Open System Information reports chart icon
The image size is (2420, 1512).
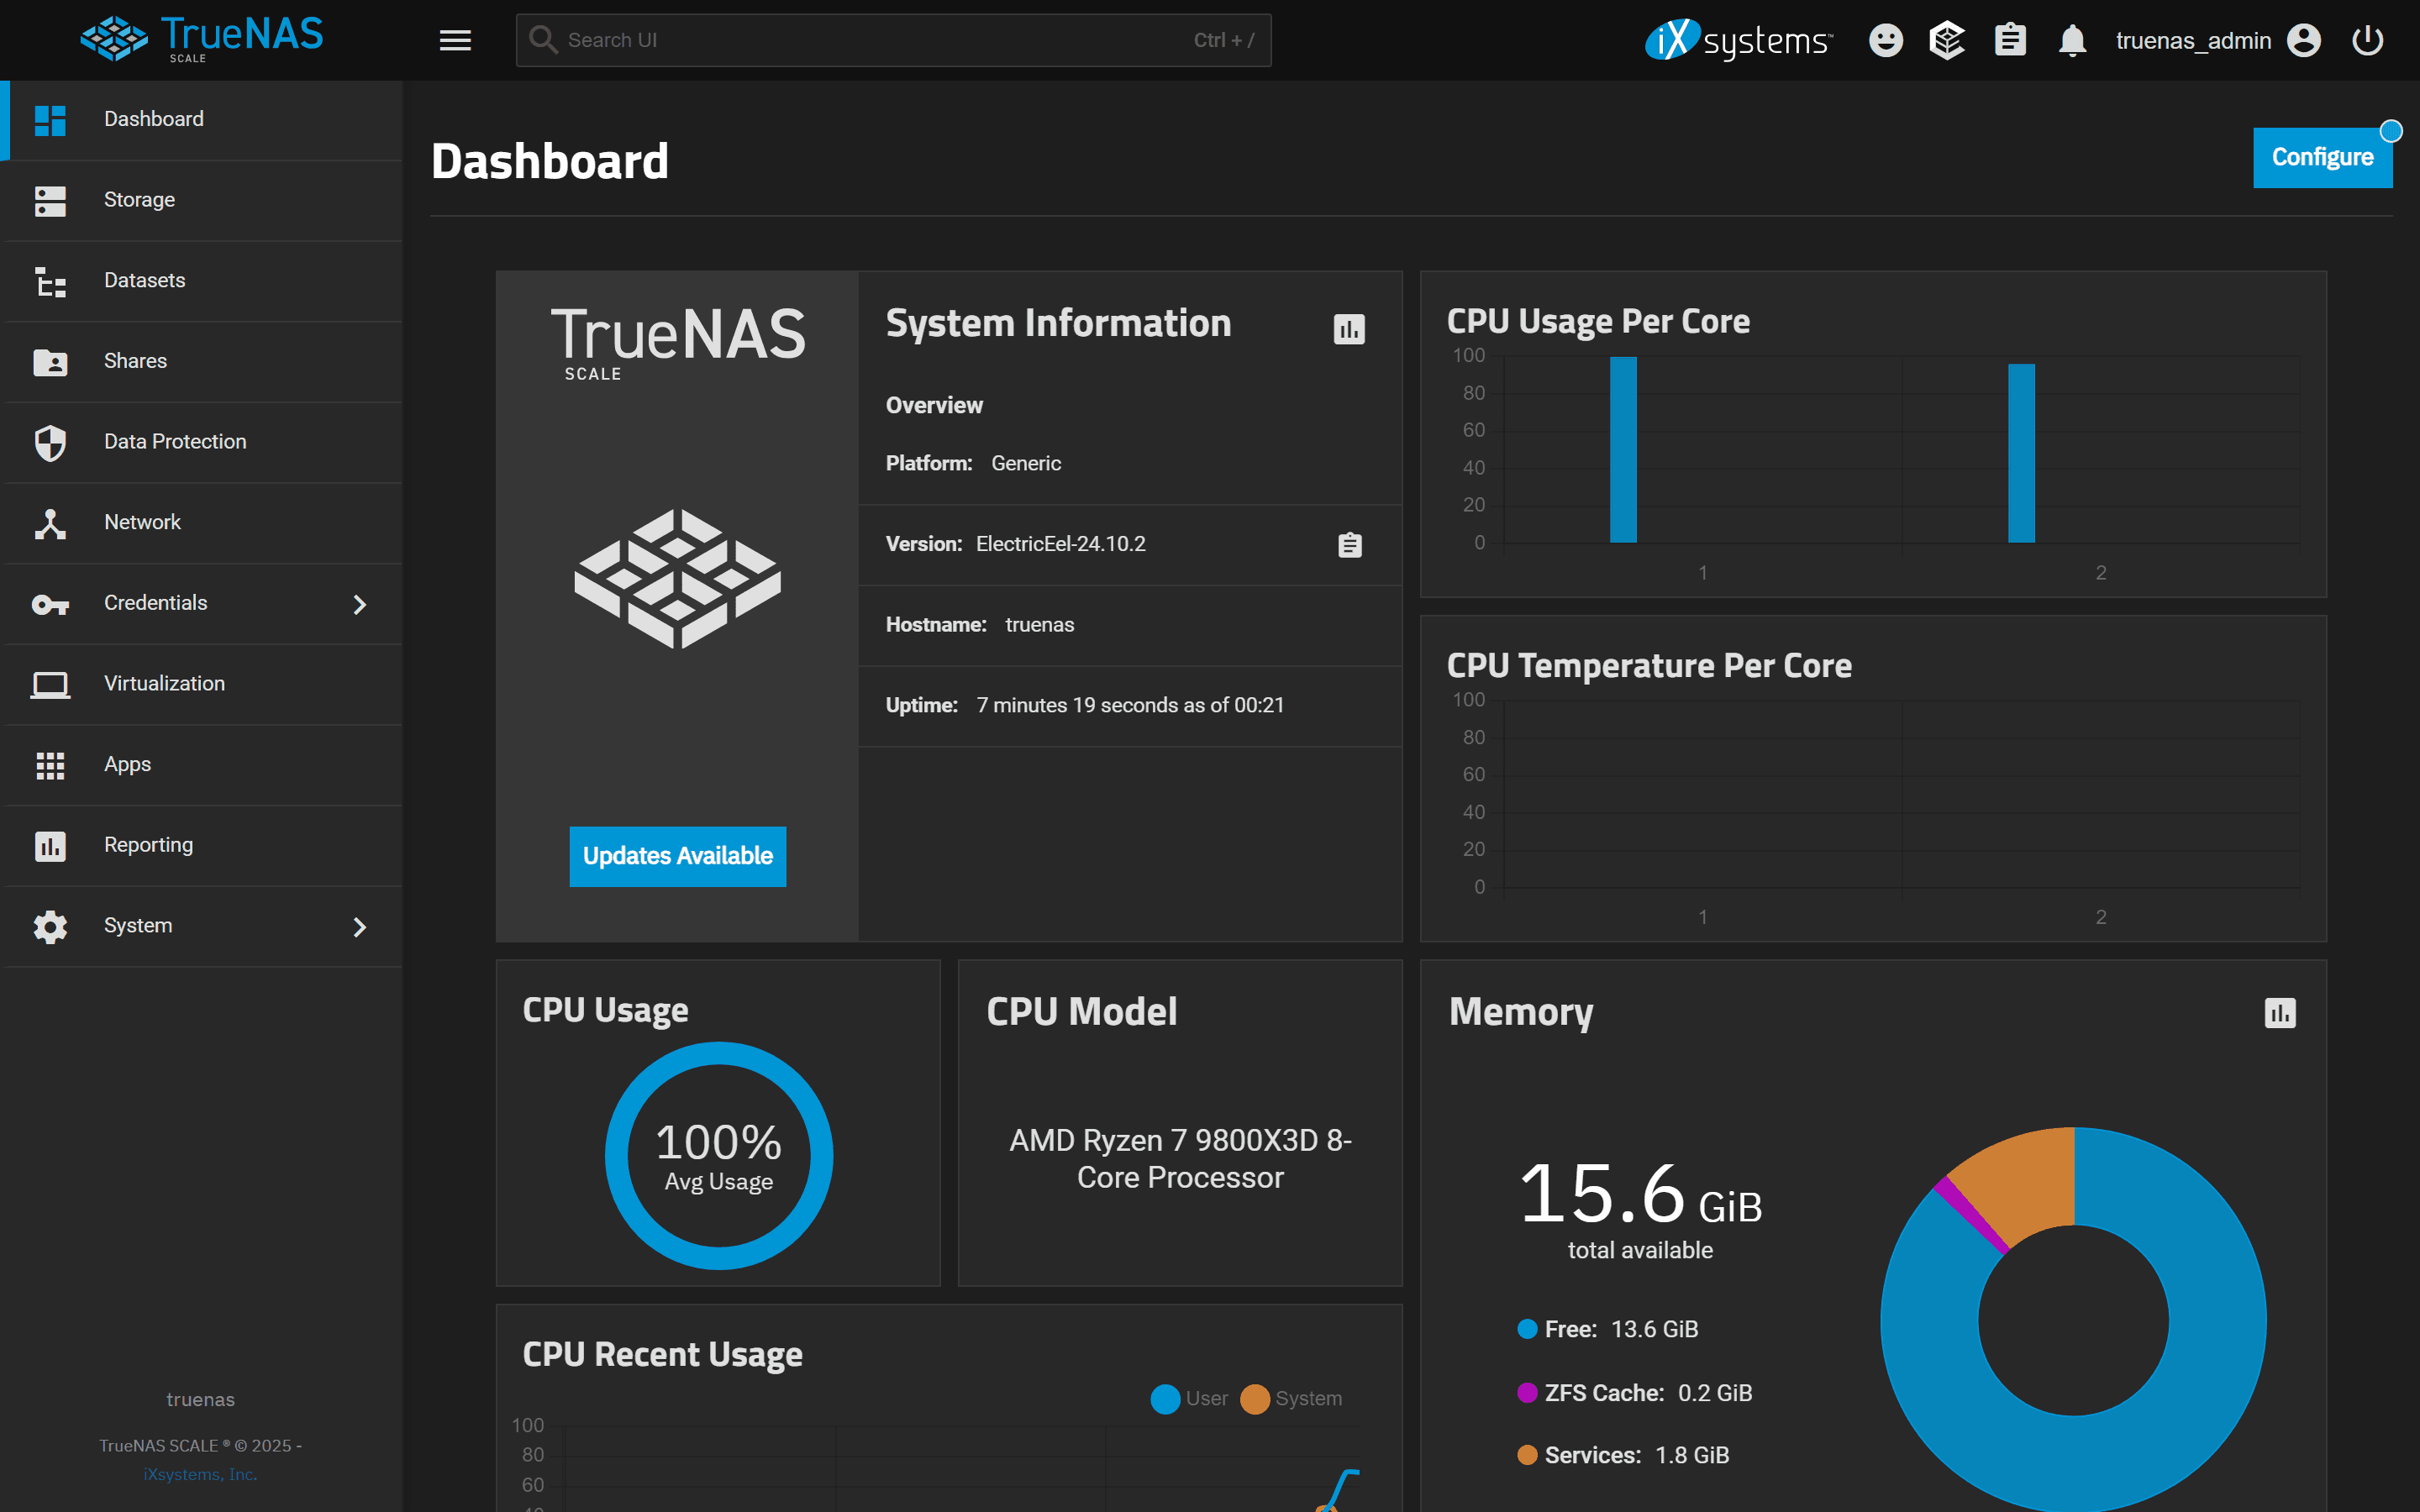pos(1349,329)
